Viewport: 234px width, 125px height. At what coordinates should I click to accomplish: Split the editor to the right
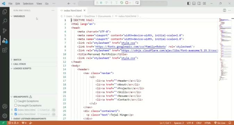point(224,10)
